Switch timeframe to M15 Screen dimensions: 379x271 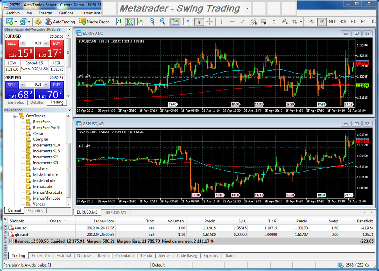click(332, 22)
